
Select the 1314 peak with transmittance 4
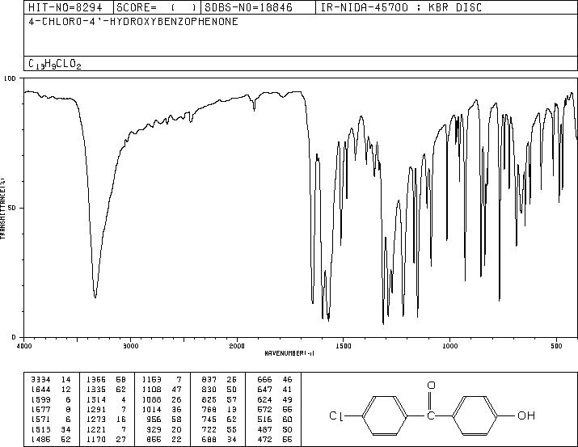pyautogui.click(x=106, y=399)
